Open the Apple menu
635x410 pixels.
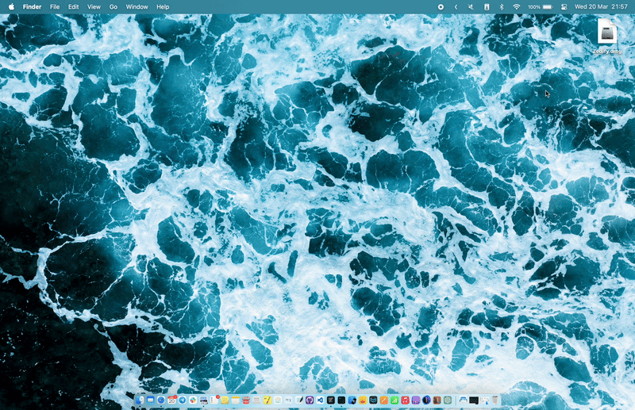pos(11,6)
